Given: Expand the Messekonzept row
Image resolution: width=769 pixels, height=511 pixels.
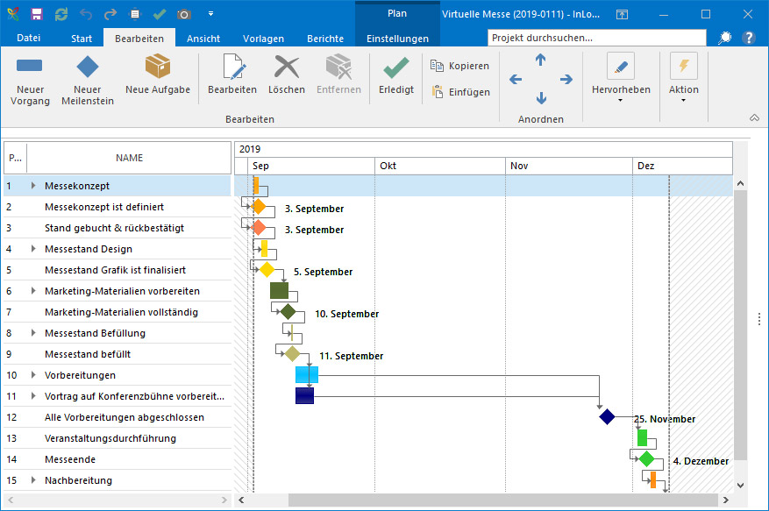Looking at the screenshot, I should [x=32, y=185].
